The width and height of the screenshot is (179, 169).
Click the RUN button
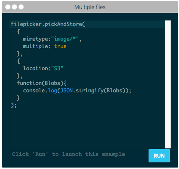(159, 156)
